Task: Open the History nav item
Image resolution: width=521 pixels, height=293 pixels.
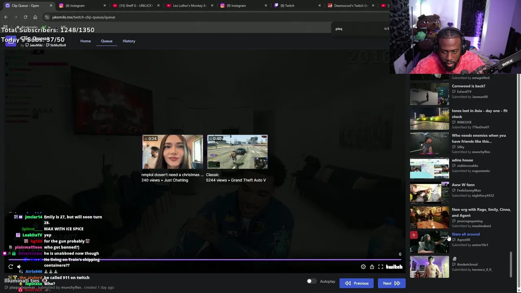Action: pos(129,41)
